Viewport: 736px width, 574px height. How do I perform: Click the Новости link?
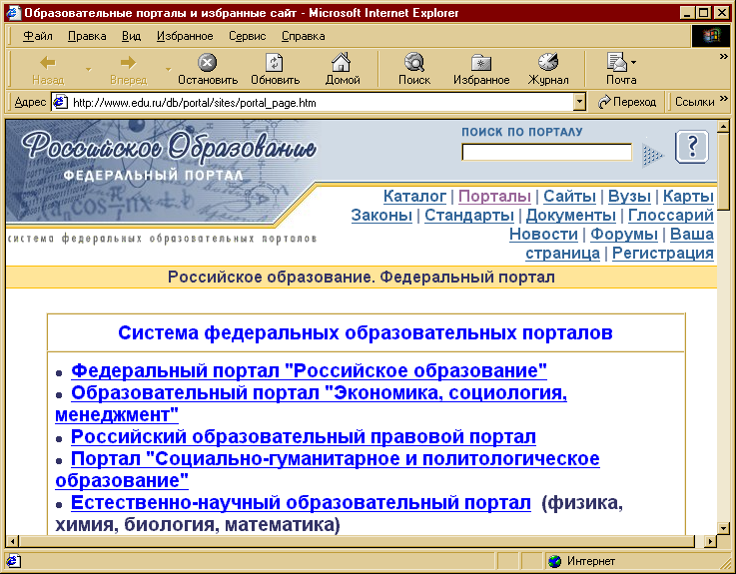pos(543,234)
